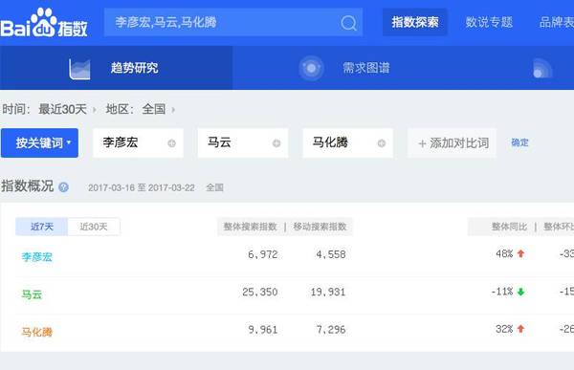Expand the 时间 最近30天 selector
Screen dimensions: 574x370
[x=67, y=109]
